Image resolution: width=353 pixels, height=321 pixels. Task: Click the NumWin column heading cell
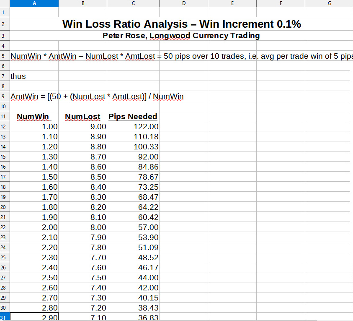click(33, 117)
